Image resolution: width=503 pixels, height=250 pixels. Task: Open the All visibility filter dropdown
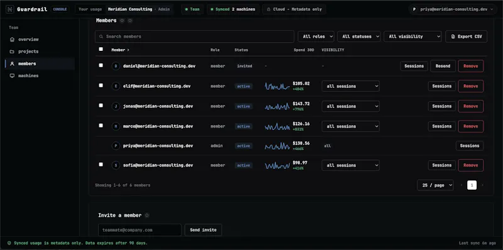click(x=412, y=36)
